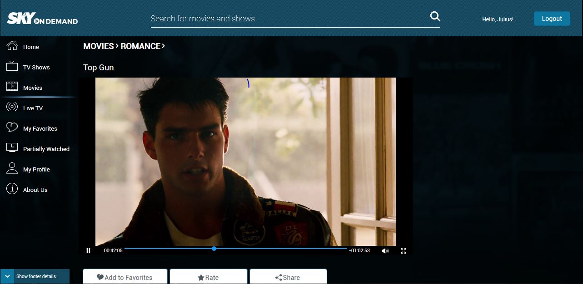Click the Top Gun video frame
Viewport: 583px width, 284px height.
pos(246,162)
